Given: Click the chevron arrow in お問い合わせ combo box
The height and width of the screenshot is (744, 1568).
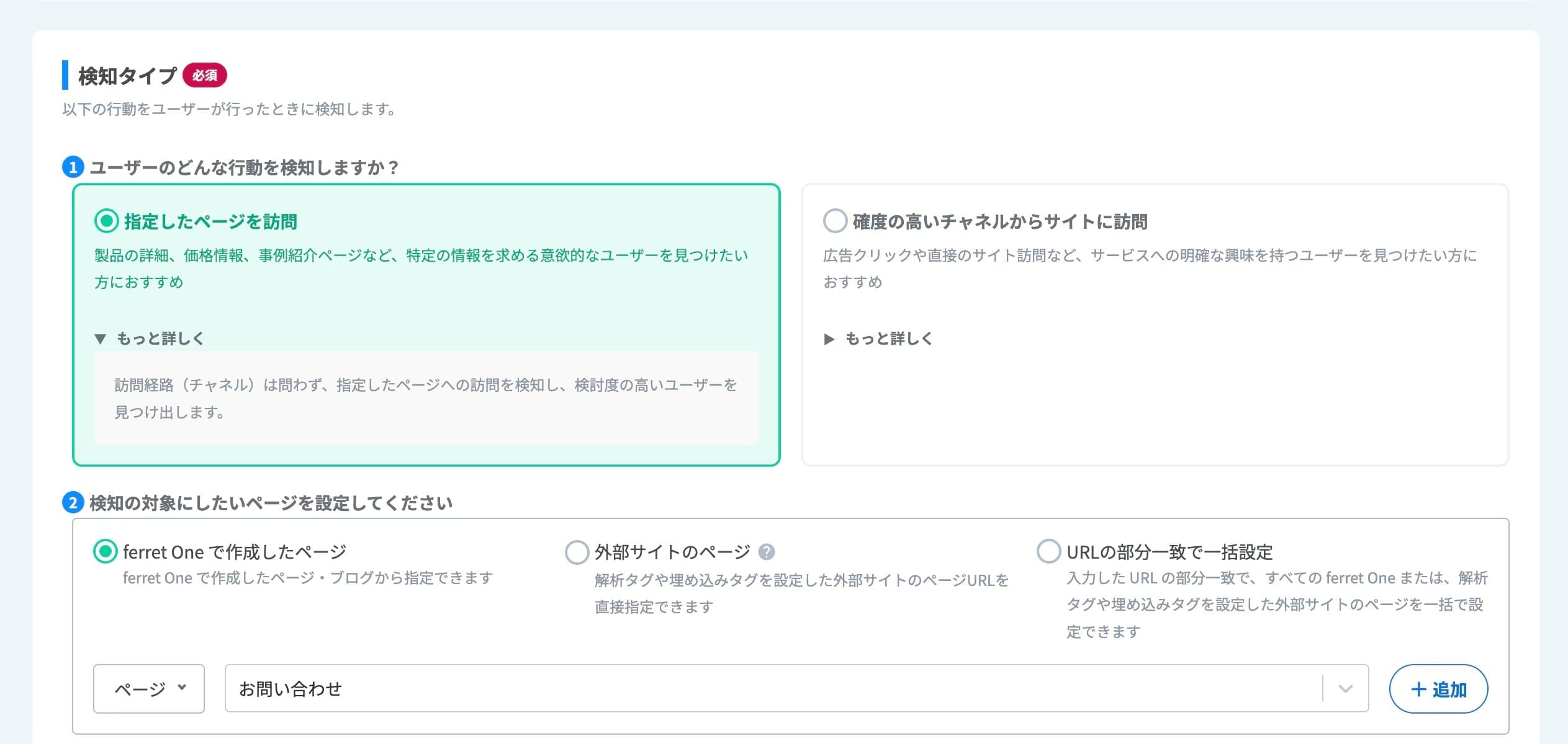Looking at the screenshot, I should (x=1345, y=689).
